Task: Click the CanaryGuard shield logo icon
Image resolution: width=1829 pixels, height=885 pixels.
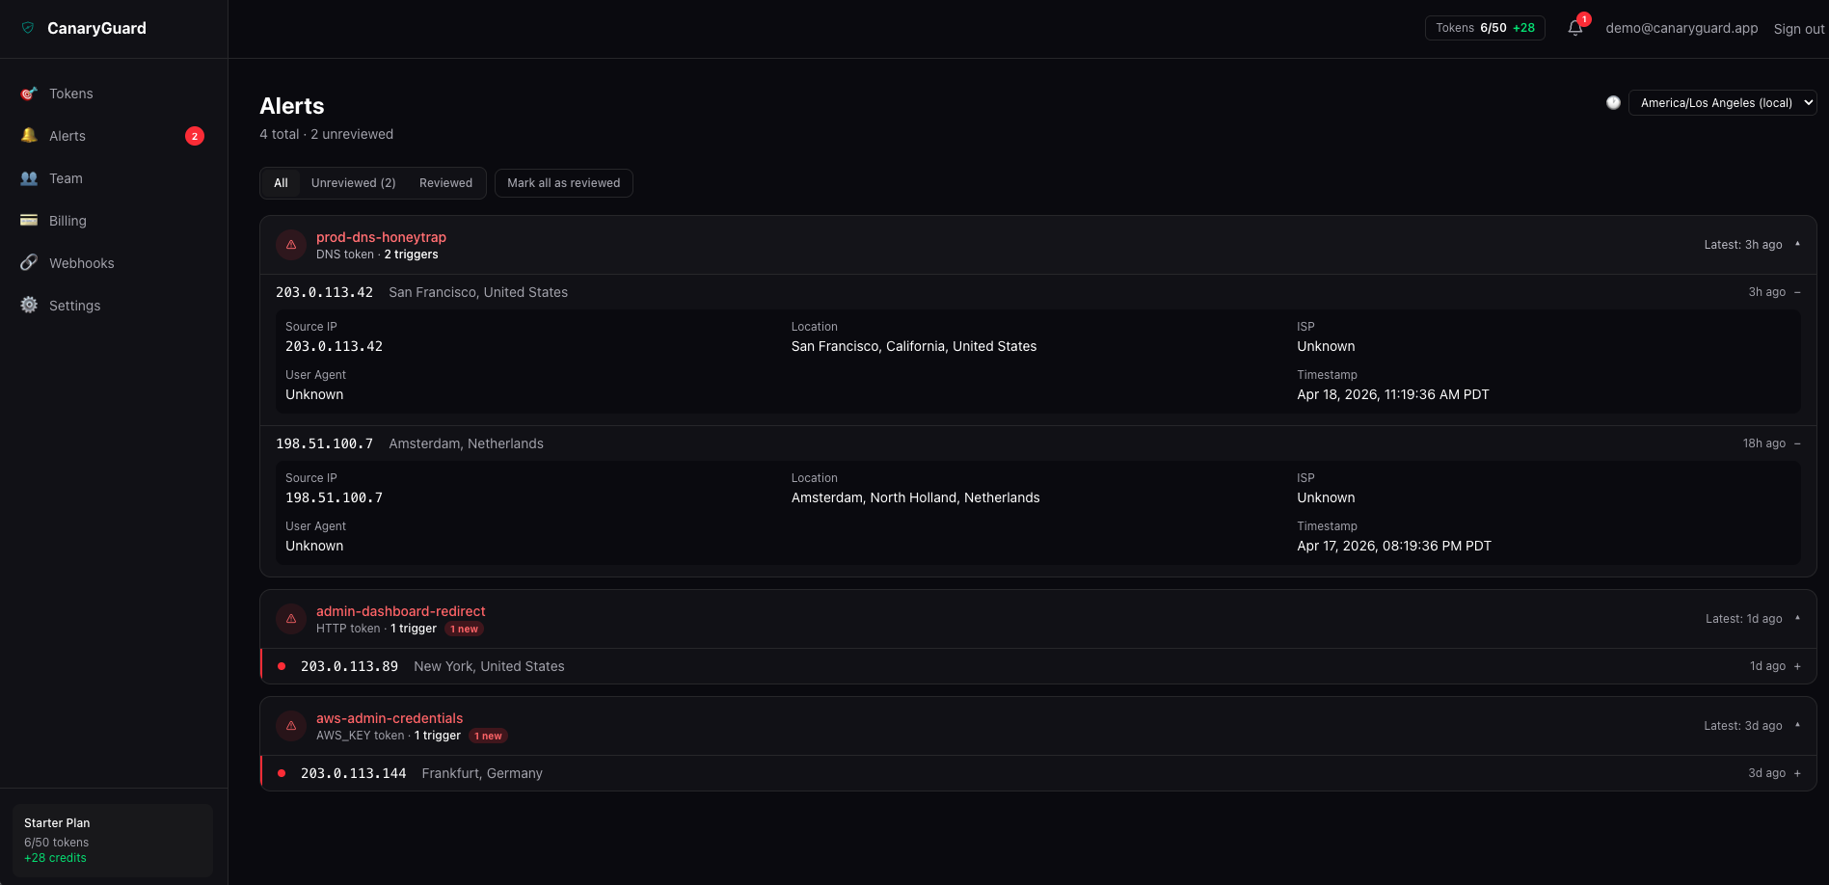Action: (28, 28)
